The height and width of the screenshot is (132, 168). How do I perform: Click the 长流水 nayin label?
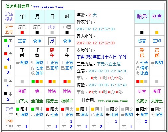tap(142, 101)
